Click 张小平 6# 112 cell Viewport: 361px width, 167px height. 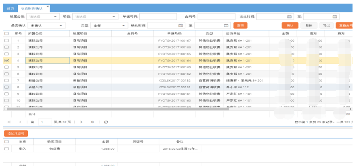click(x=246, y=87)
